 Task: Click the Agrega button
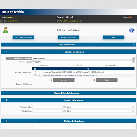pos(64,80)
